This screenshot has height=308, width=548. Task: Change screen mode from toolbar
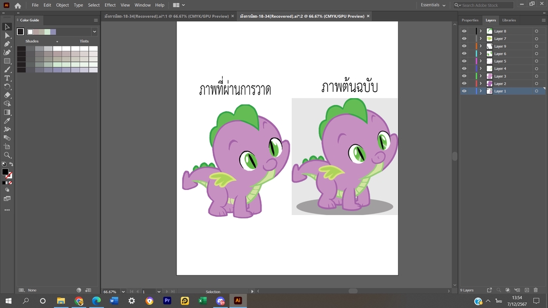point(7,198)
